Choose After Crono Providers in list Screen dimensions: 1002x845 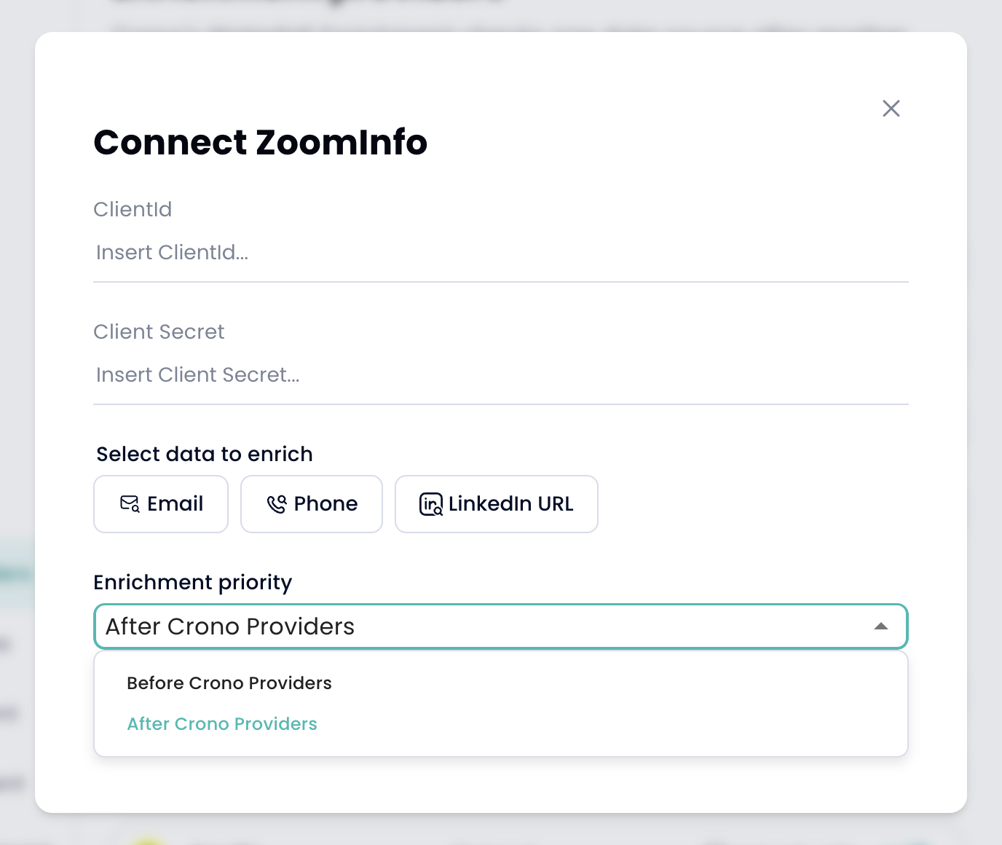coord(222,724)
